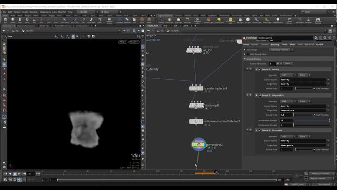Select the Sky Light shelf tool
The image size is (337, 190).
coord(240,21)
